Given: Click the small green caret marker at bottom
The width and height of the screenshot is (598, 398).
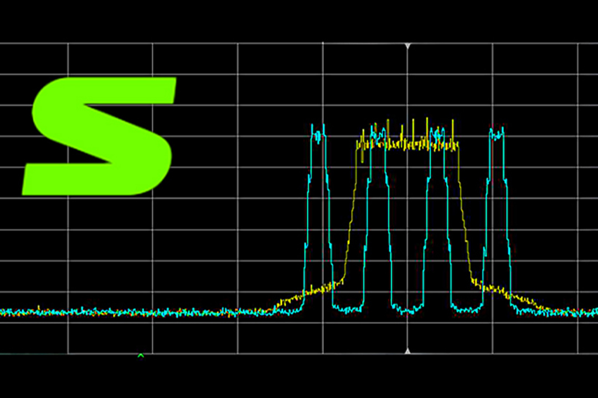Looking at the screenshot, I should coord(141,355).
